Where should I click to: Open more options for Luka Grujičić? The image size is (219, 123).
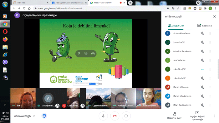(x=210, y=69)
